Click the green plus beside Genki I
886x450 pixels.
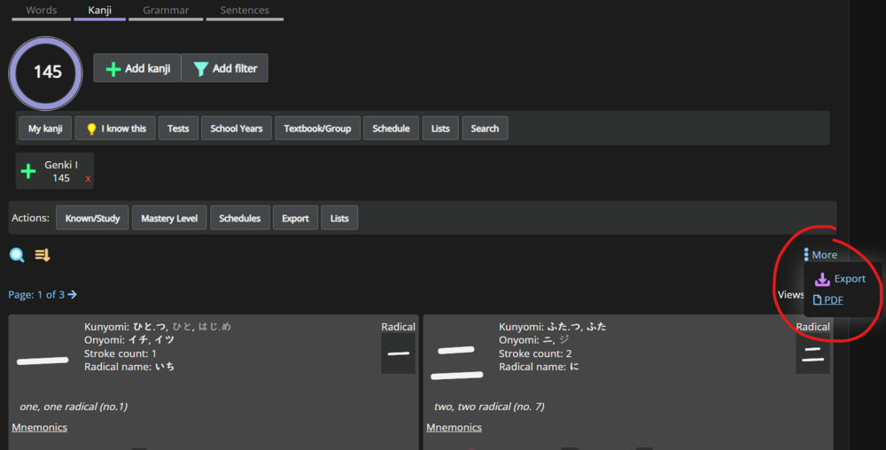(29, 171)
